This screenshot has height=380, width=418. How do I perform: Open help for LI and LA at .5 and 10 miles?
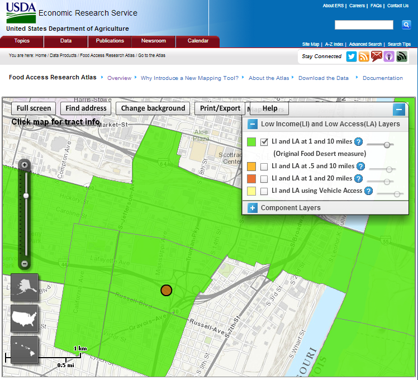(x=360, y=166)
